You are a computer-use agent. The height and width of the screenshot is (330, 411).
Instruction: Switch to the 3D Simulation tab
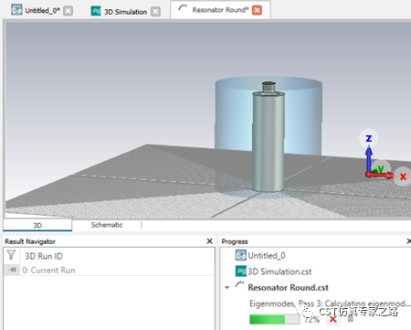click(x=125, y=12)
